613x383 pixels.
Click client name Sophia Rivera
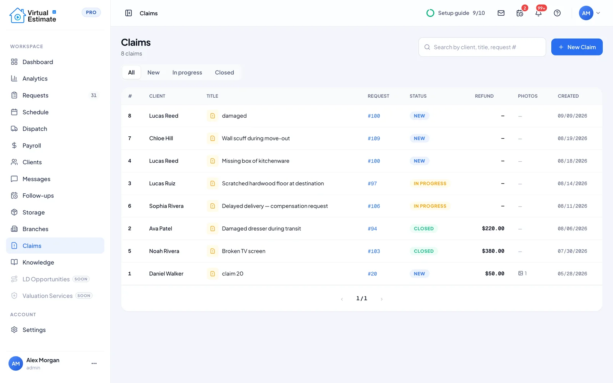click(x=166, y=206)
